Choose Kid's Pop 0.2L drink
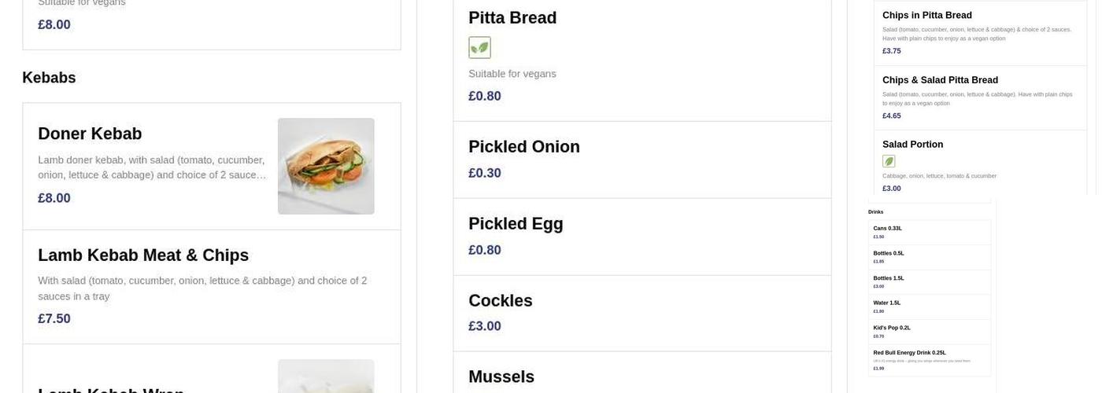1102x393 pixels. pos(892,328)
